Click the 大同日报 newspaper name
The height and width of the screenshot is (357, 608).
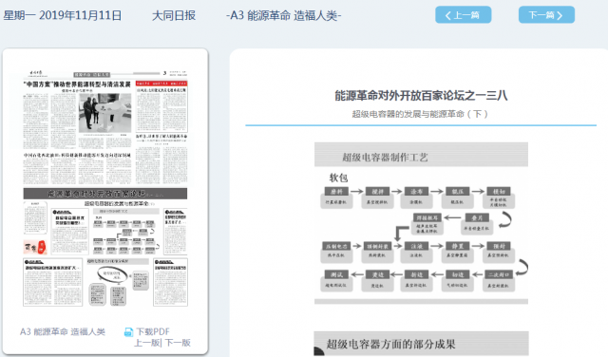174,15
